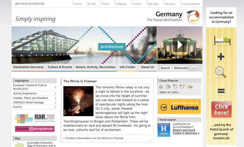Click the plus sign icon in the hotel ad
The width and height of the screenshot is (244, 147).
pos(221,57)
